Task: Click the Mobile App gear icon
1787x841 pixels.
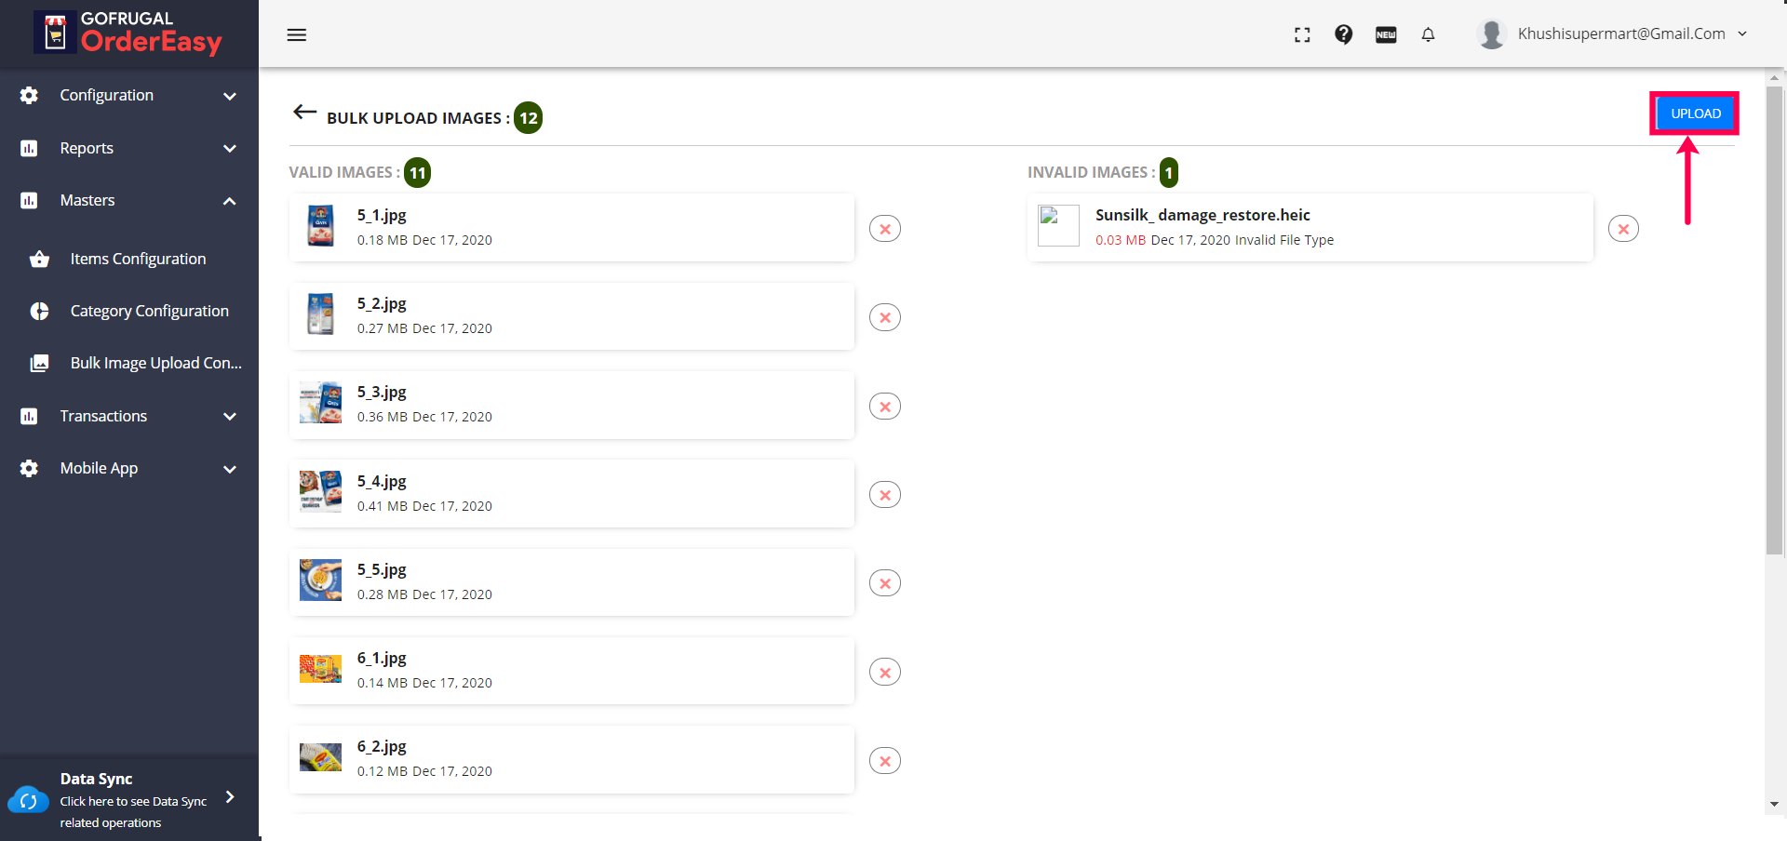Action: click(29, 468)
